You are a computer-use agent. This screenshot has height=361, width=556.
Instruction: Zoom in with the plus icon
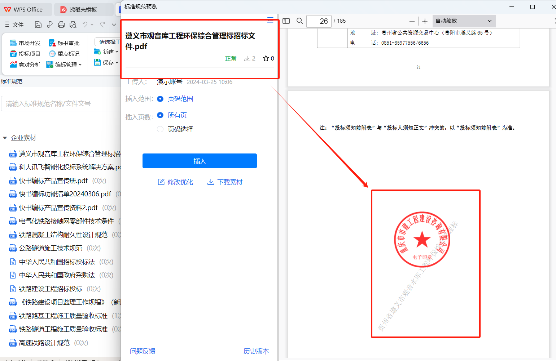tap(425, 21)
